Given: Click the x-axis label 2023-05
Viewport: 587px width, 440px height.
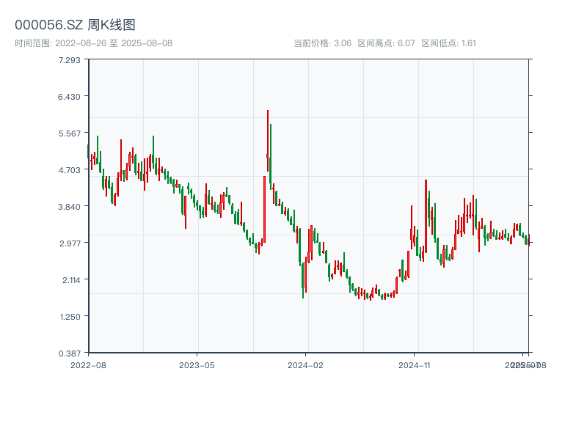Looking at the screenshot, I should pyautogui.click(x=197, y=365).
